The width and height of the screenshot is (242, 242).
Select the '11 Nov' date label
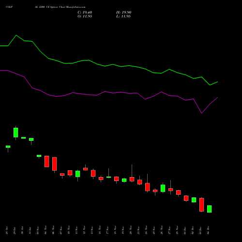coord(76,230)
